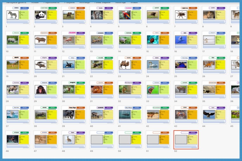Choose slide 35 with the horned lizard

pyautogui.click(x=214, y=90)
